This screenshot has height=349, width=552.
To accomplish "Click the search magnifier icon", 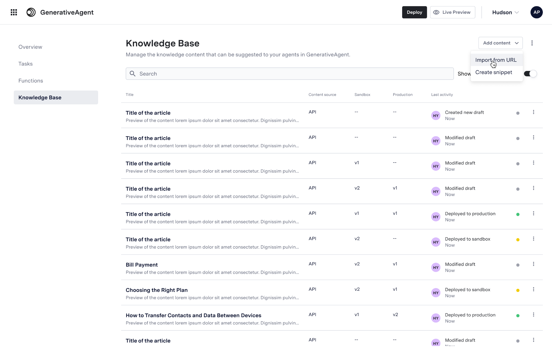I will tap(133, 74).
